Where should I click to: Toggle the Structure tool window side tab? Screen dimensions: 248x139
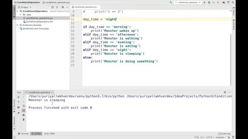(14, 123)
